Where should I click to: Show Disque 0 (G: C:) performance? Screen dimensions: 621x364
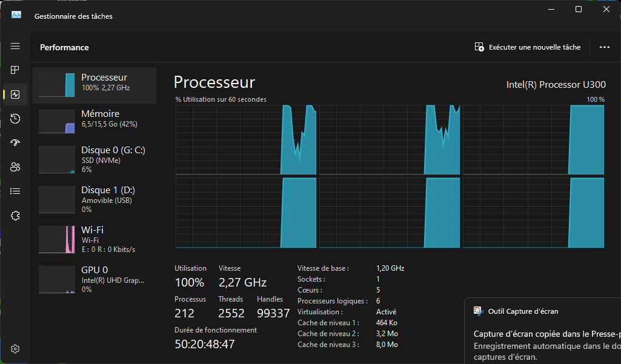pyautogui.click(x=95, y=160)
